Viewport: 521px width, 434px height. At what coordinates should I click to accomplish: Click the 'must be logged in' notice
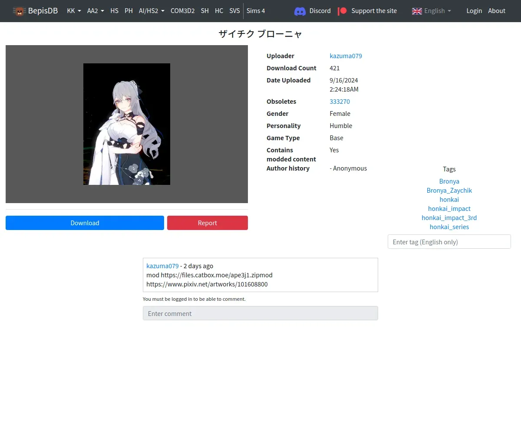[194, 299]
